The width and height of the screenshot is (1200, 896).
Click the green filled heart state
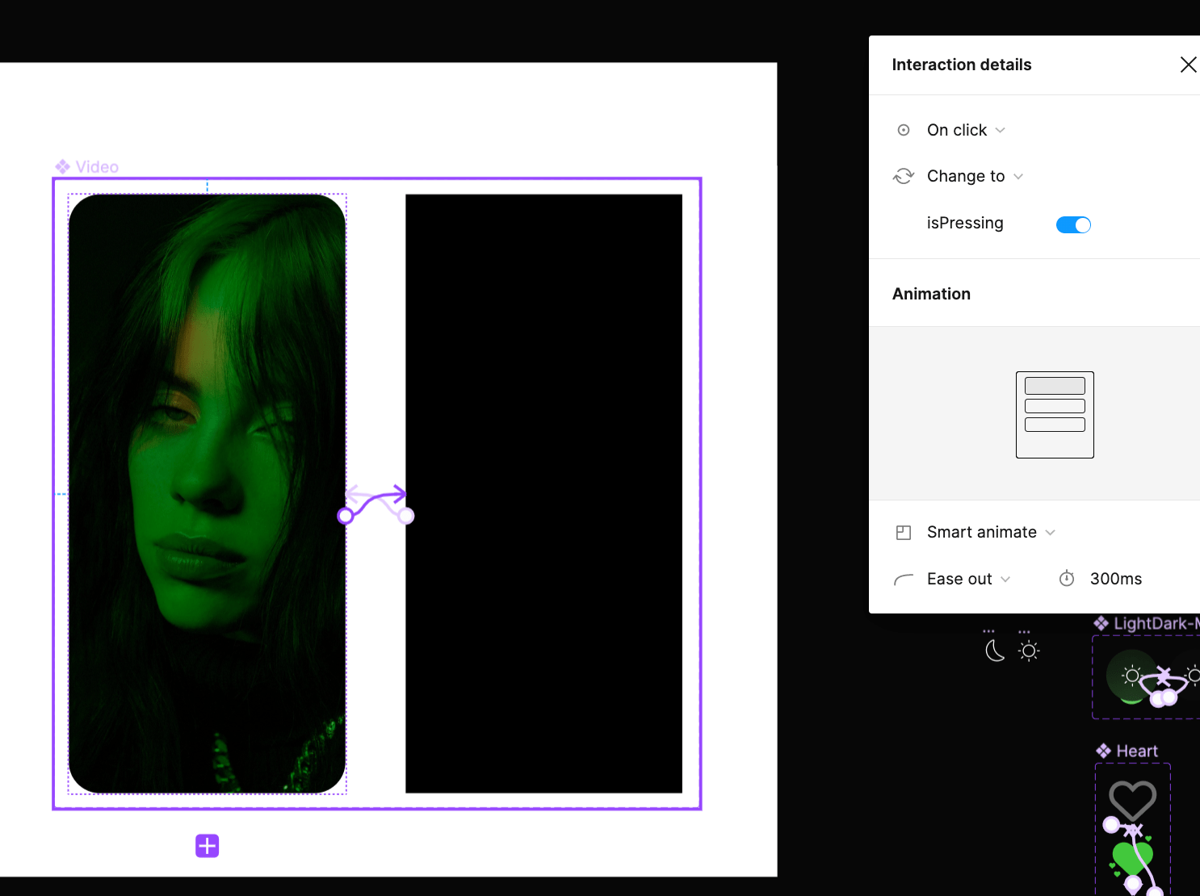[1132, 856]
